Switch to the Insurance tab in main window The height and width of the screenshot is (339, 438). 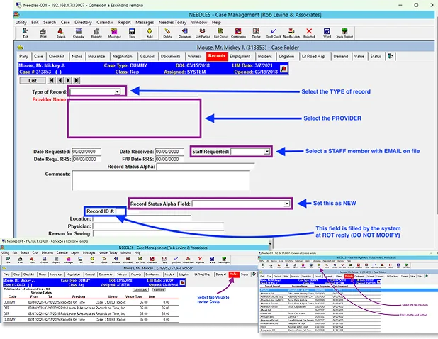96,57
